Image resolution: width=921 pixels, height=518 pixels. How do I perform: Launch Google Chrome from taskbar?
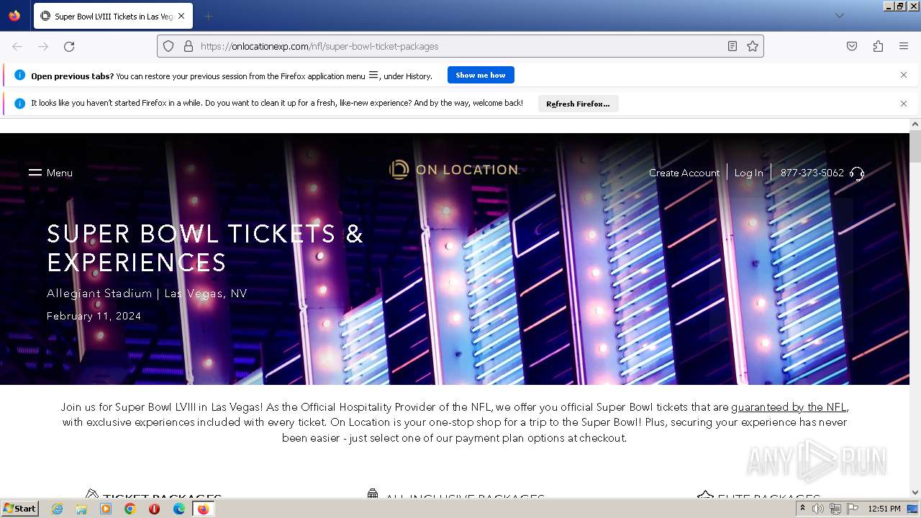(x=130, y=509)
